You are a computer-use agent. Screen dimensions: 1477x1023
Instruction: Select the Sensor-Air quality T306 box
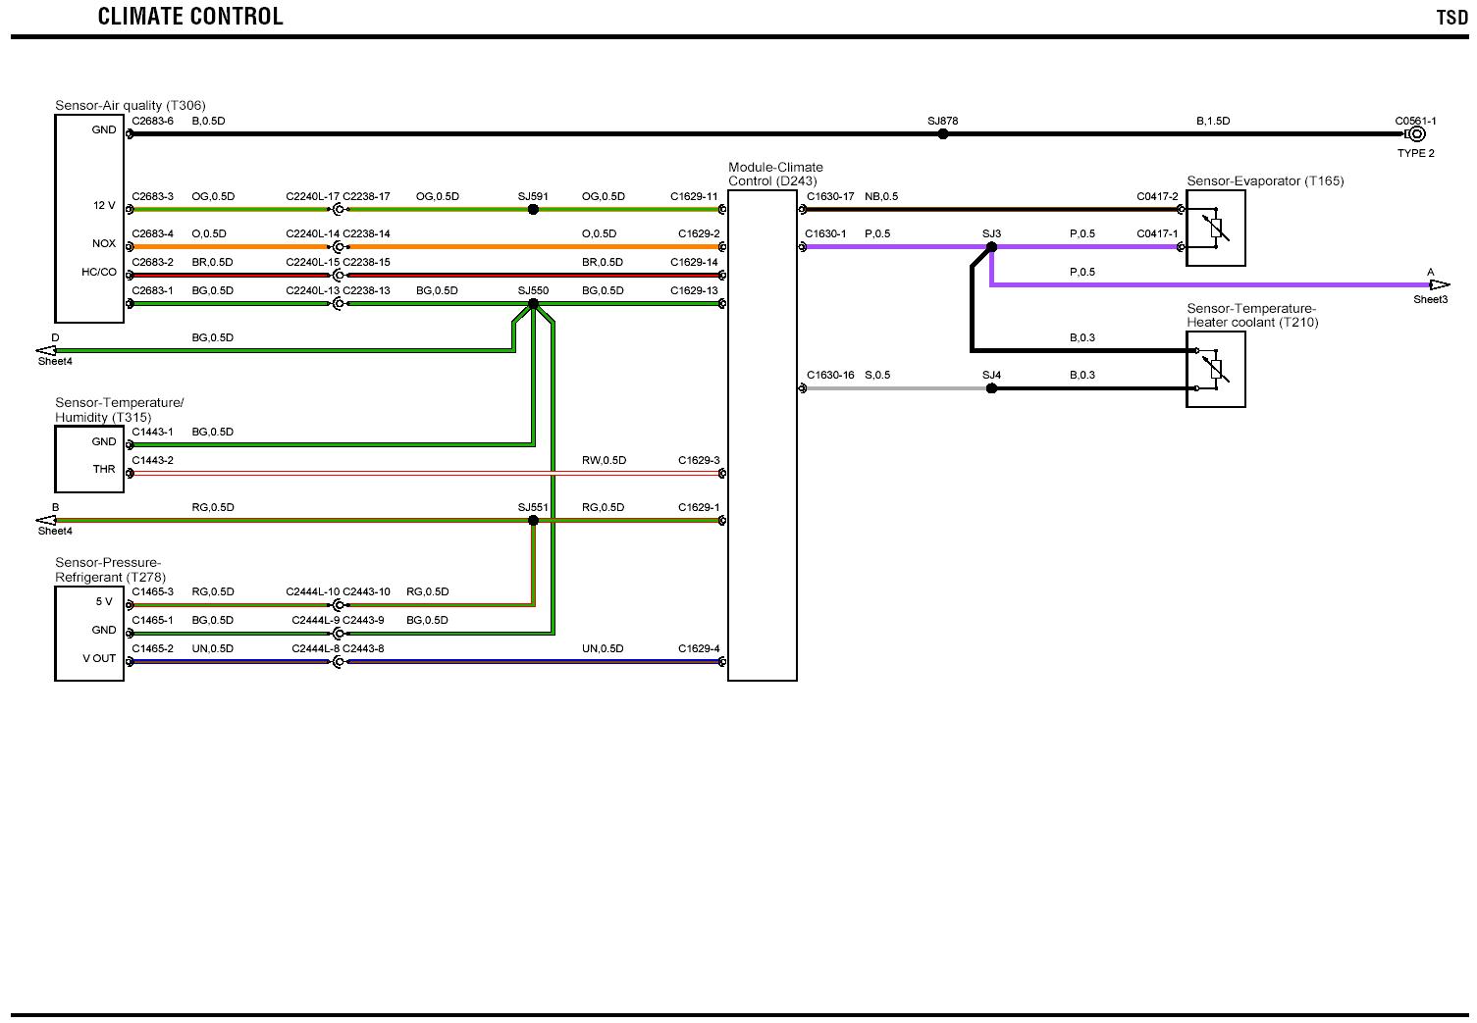coord(89,219)
